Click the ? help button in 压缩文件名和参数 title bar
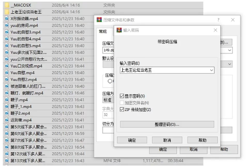Screen dimensions: 248x166 coord(218,20)
